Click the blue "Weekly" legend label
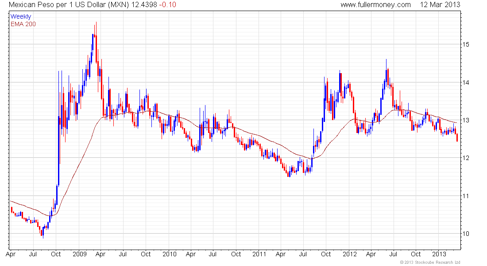 [20, 17]
